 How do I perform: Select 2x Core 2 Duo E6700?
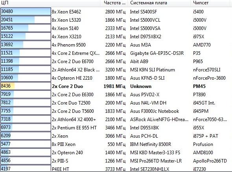pos(72,62)
